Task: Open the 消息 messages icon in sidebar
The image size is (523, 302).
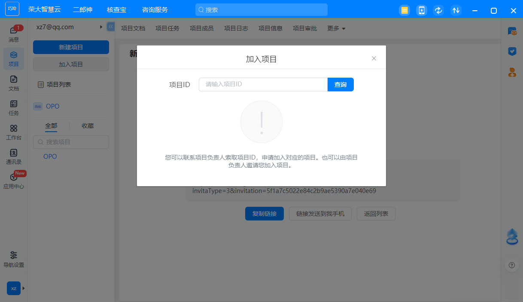Action: [14, 34]
